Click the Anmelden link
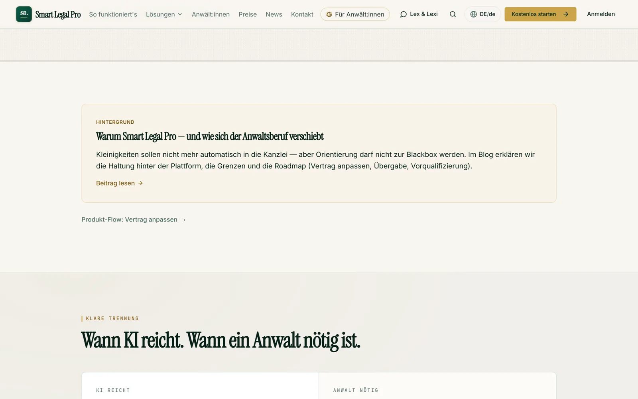 pos(601,14)
